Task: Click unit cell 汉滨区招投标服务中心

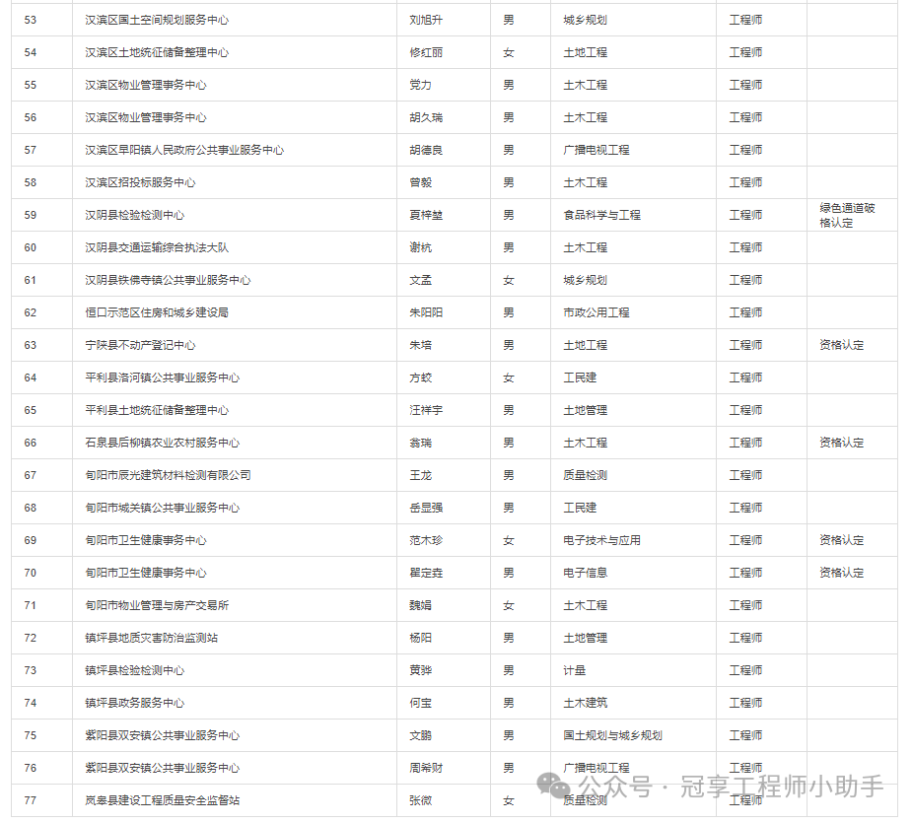Action: [140, 182]
